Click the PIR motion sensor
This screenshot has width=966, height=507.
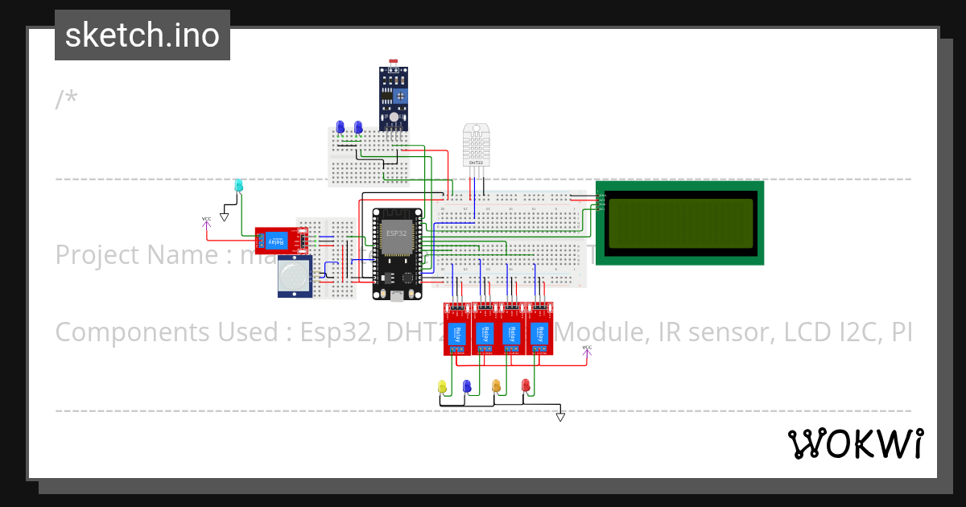pyautogui.click(x=295, y=278)
